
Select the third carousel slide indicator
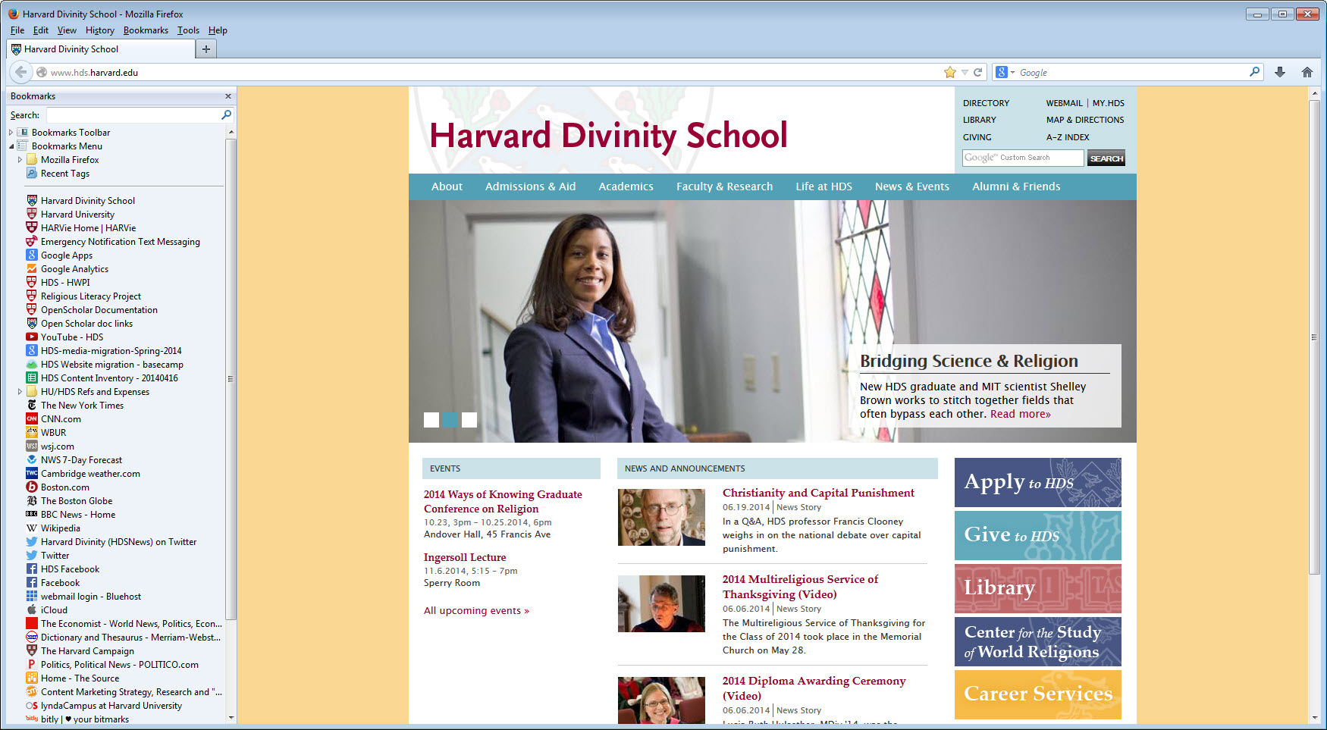[x=469, y=420]
